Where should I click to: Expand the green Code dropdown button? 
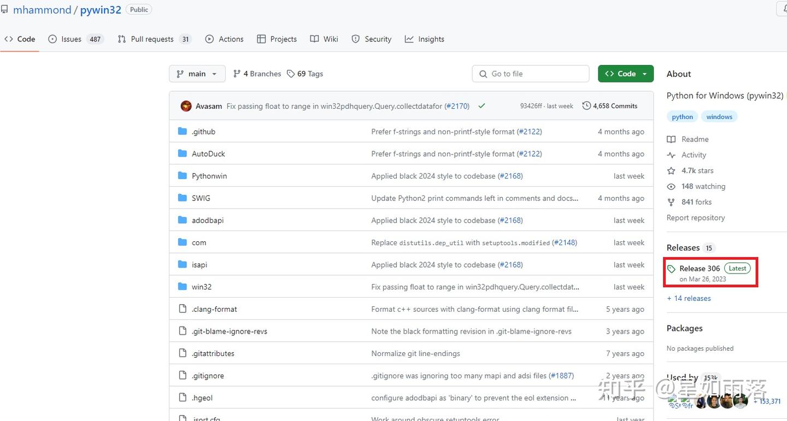pyautogui.click(x=625, y=74)
